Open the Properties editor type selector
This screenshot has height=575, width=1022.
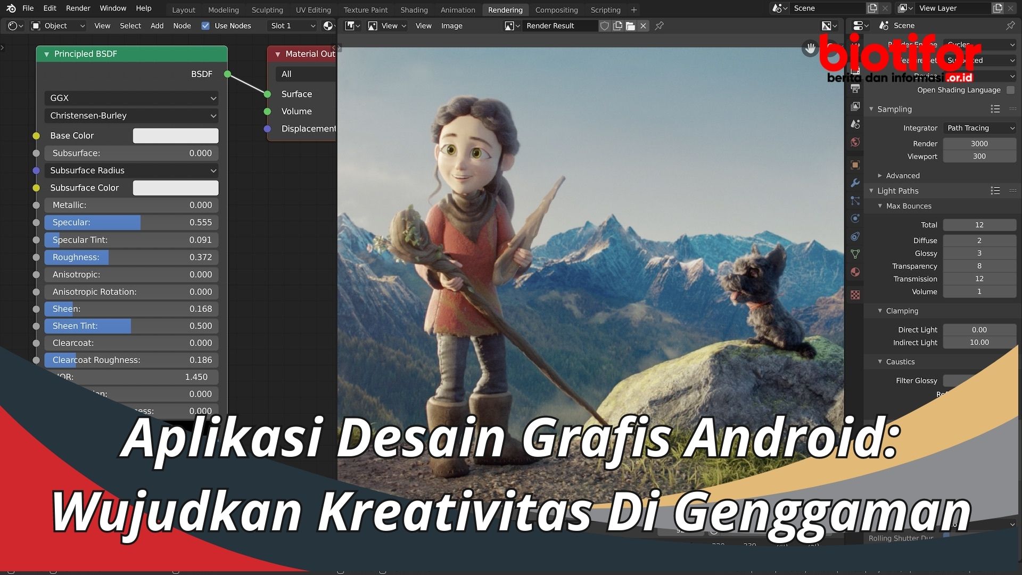coord(860,26)
